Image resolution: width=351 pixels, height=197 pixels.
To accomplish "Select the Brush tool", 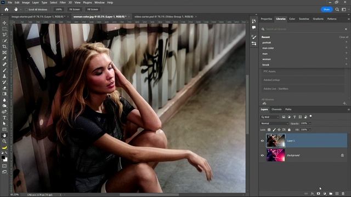I will click(4, 70).
